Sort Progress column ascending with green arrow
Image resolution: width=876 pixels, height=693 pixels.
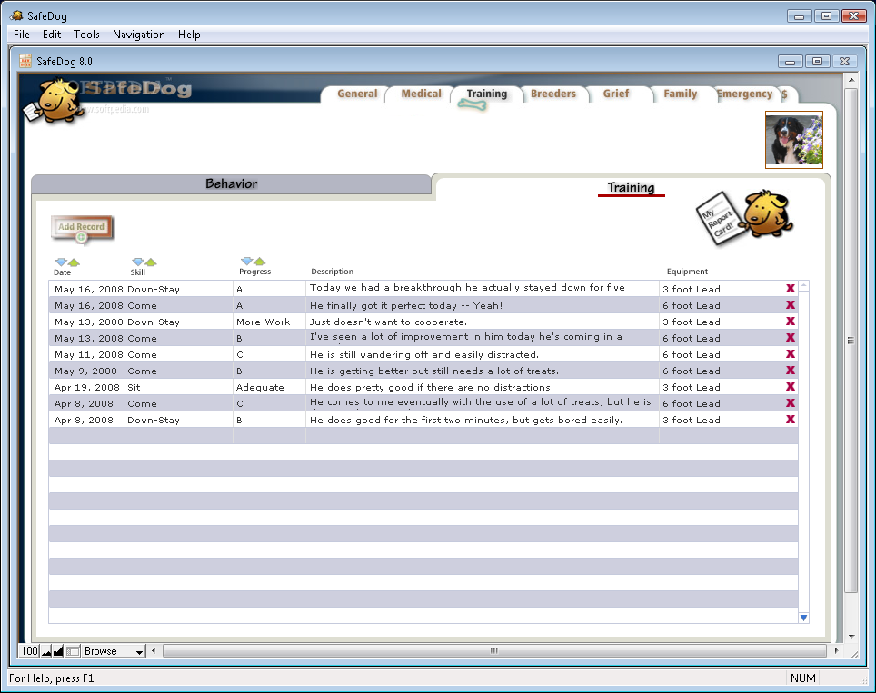(x=260, y=262)
